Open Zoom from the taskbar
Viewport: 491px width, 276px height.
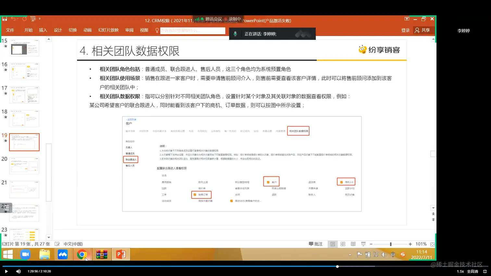25,255
